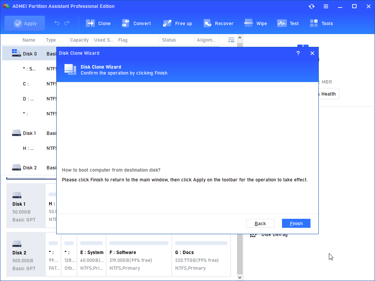Click the Apply toolbar button
This screenshot has width=375, height=281.
tap(25, 23)
